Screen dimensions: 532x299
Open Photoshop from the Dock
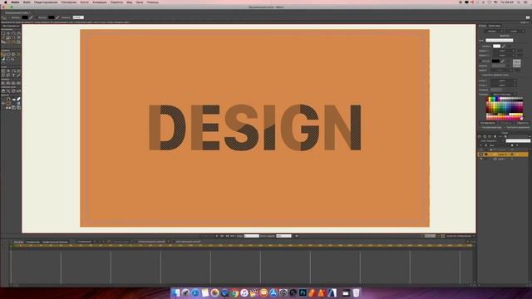coord(303,293)
